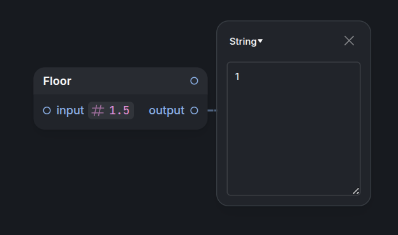Click the output label on Floor node

(166, 110)
